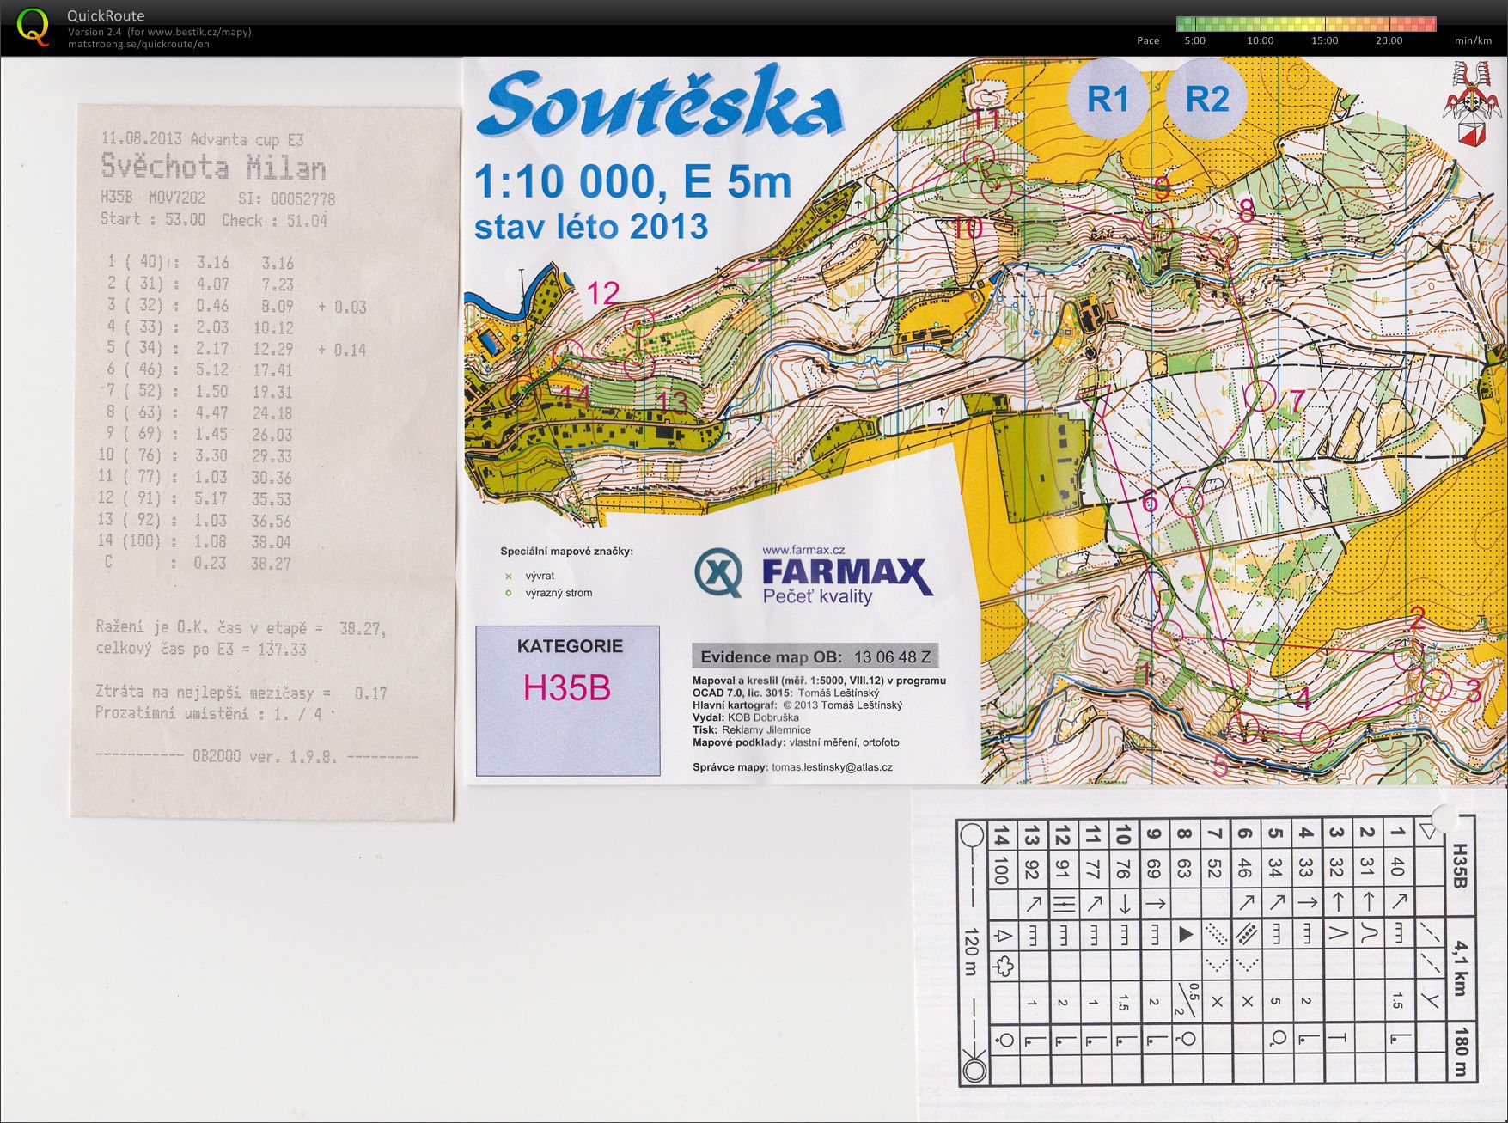Viewport: 1508px width, 1123px height.
Task: Click the finish double-circle symbol on control sheet
Action: tap(974, 1071)
